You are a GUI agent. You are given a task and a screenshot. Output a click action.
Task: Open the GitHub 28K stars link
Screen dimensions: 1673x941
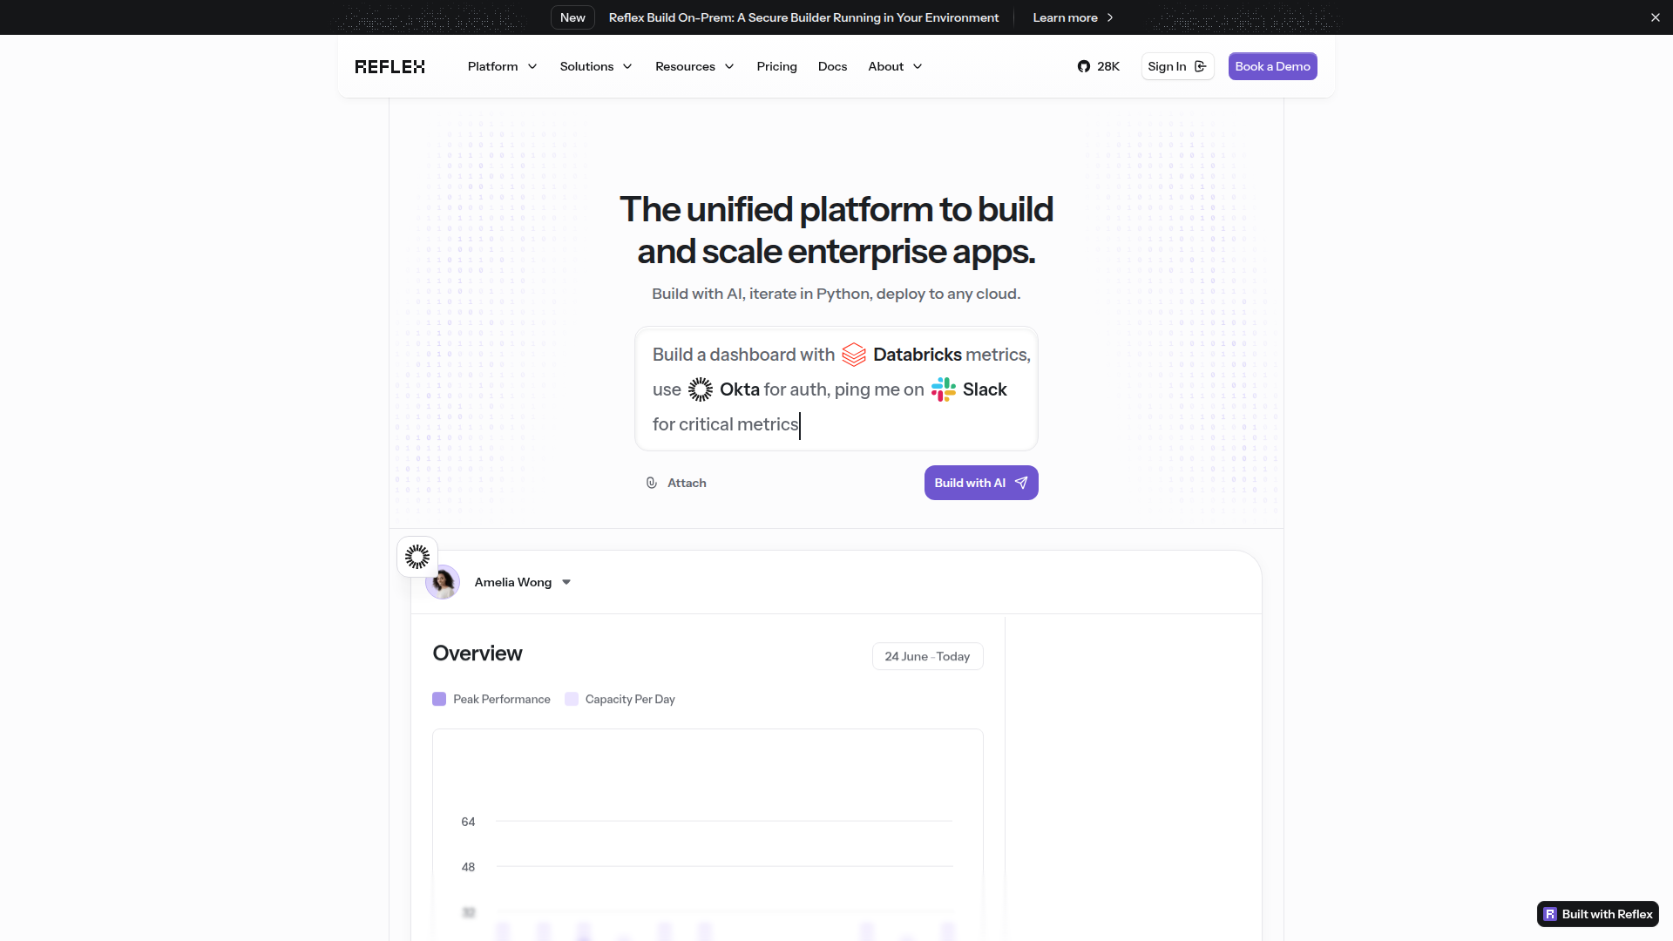point(1098,67)
